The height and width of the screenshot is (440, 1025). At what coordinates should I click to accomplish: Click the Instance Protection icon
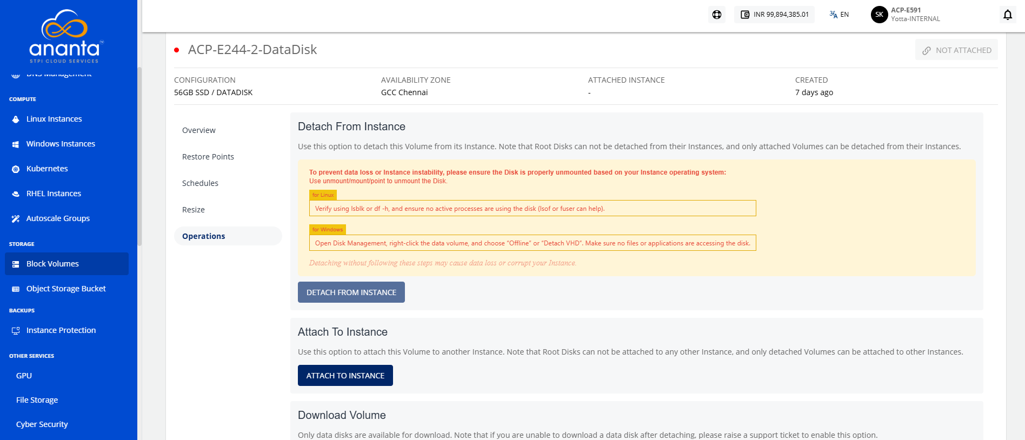[x=16, y=330]
